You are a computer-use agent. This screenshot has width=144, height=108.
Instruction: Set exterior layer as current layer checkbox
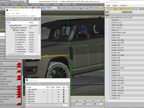click(43, 94)
